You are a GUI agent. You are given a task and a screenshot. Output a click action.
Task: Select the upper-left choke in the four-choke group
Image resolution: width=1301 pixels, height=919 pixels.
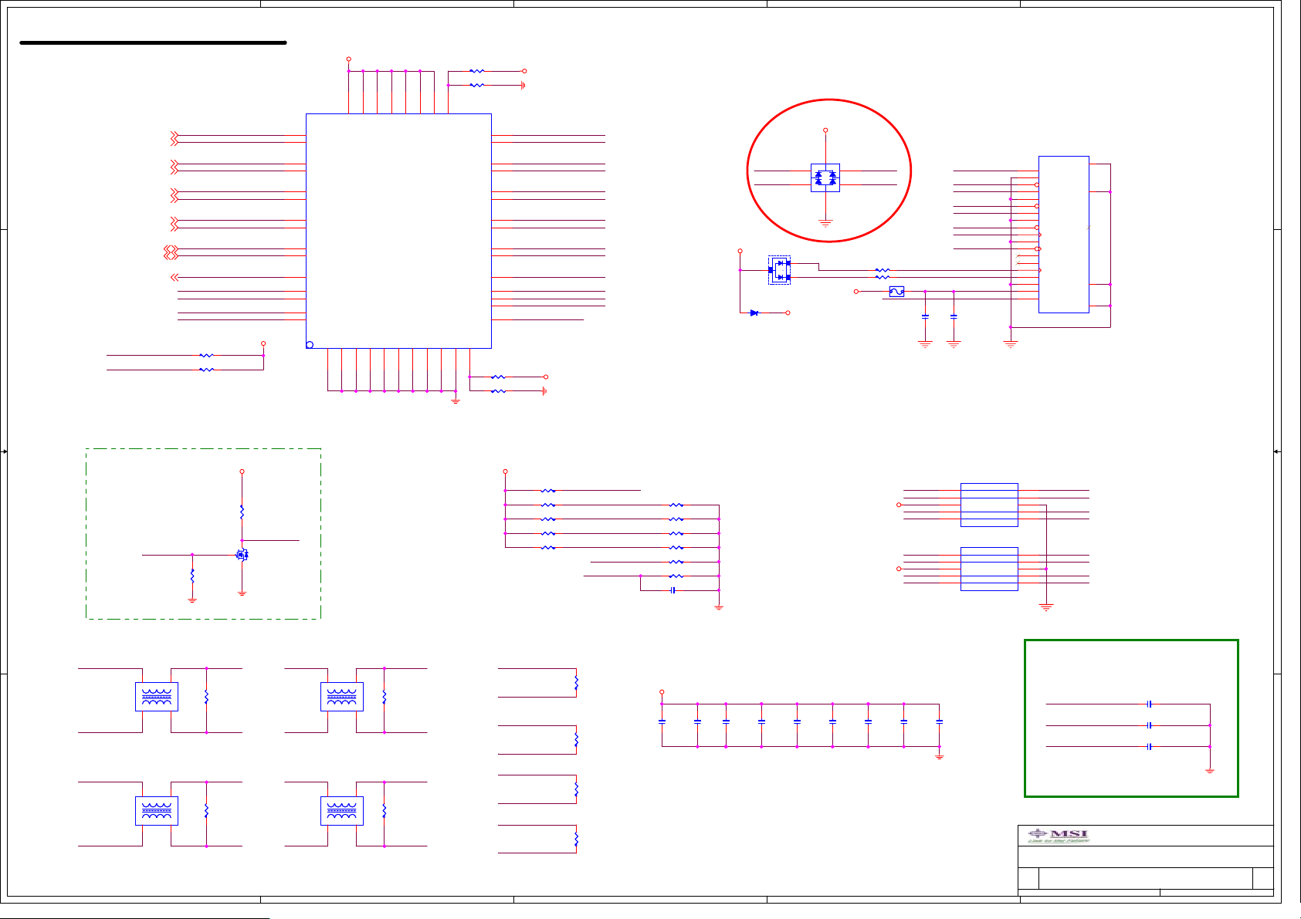[x=157, y=697]
